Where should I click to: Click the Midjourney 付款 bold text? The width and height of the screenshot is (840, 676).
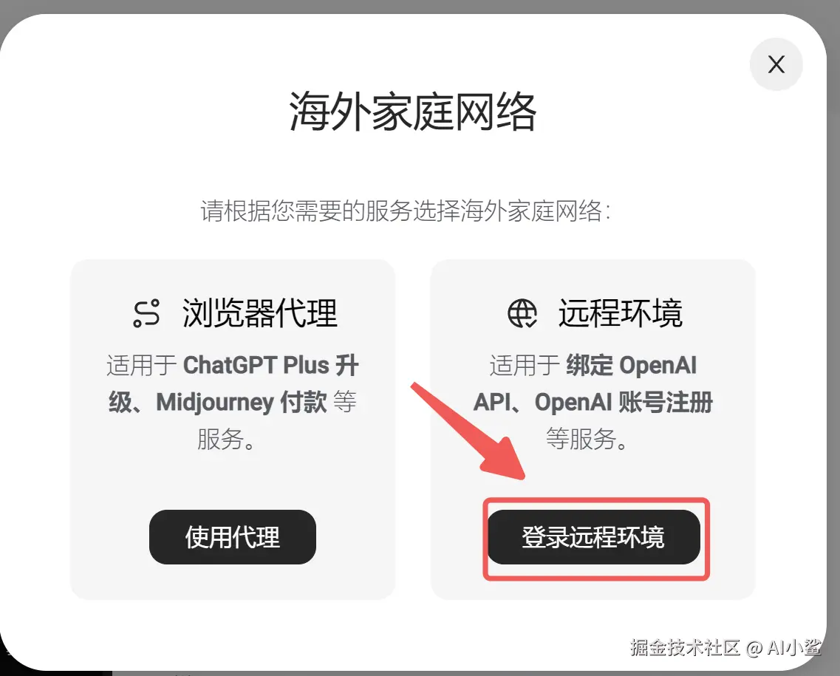coord(241,402)
